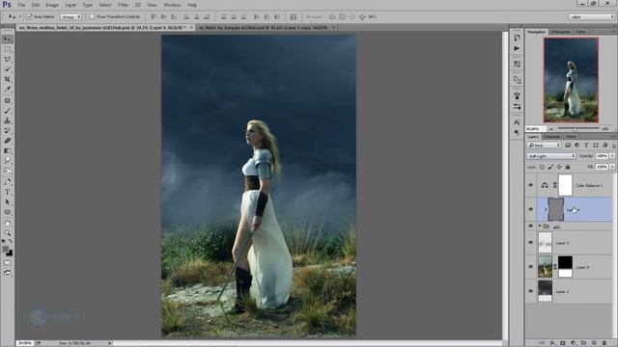Hide the bottom dark clouds layer
Viewport: 618px width, 347px height.
point(530,291)
